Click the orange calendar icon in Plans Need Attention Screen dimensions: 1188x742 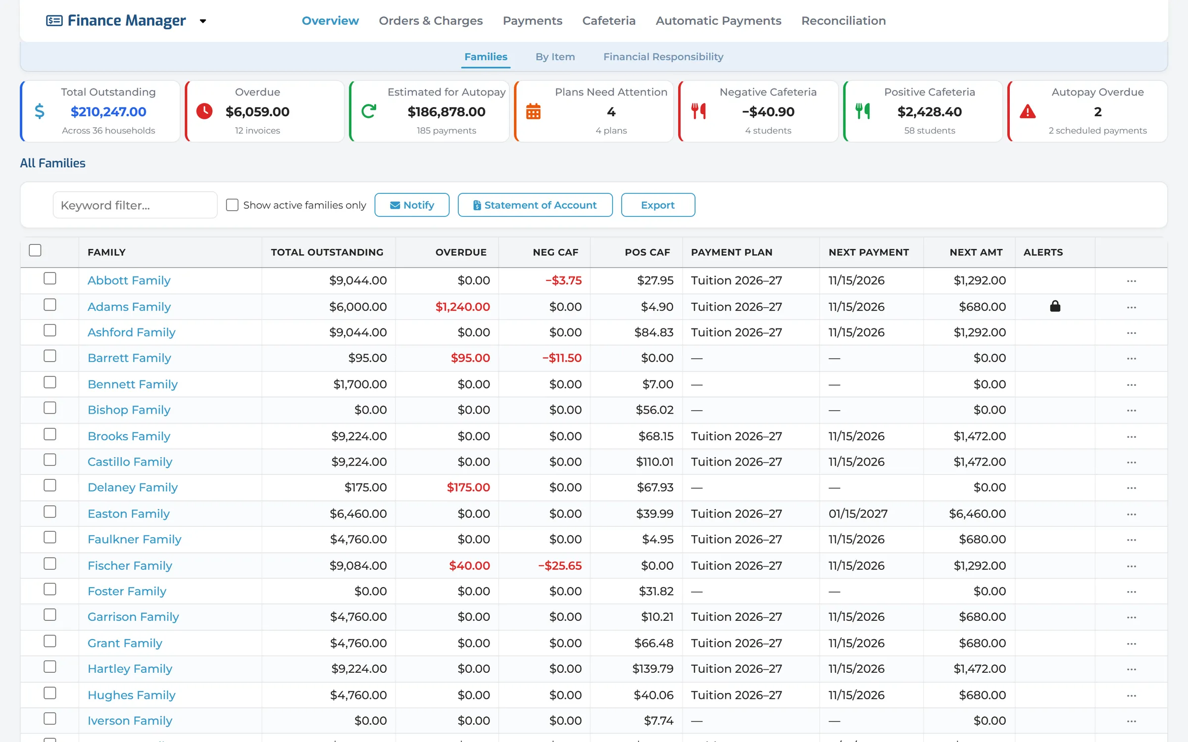tap(533, 111)
